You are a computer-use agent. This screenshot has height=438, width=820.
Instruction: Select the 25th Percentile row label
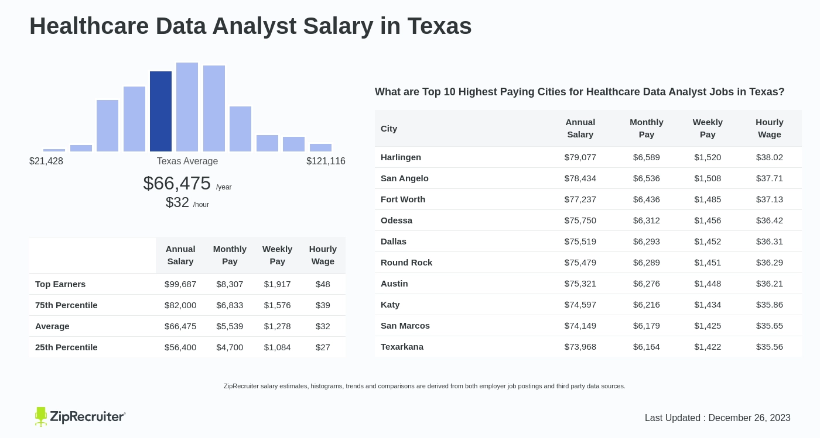(x=66, y=347)
